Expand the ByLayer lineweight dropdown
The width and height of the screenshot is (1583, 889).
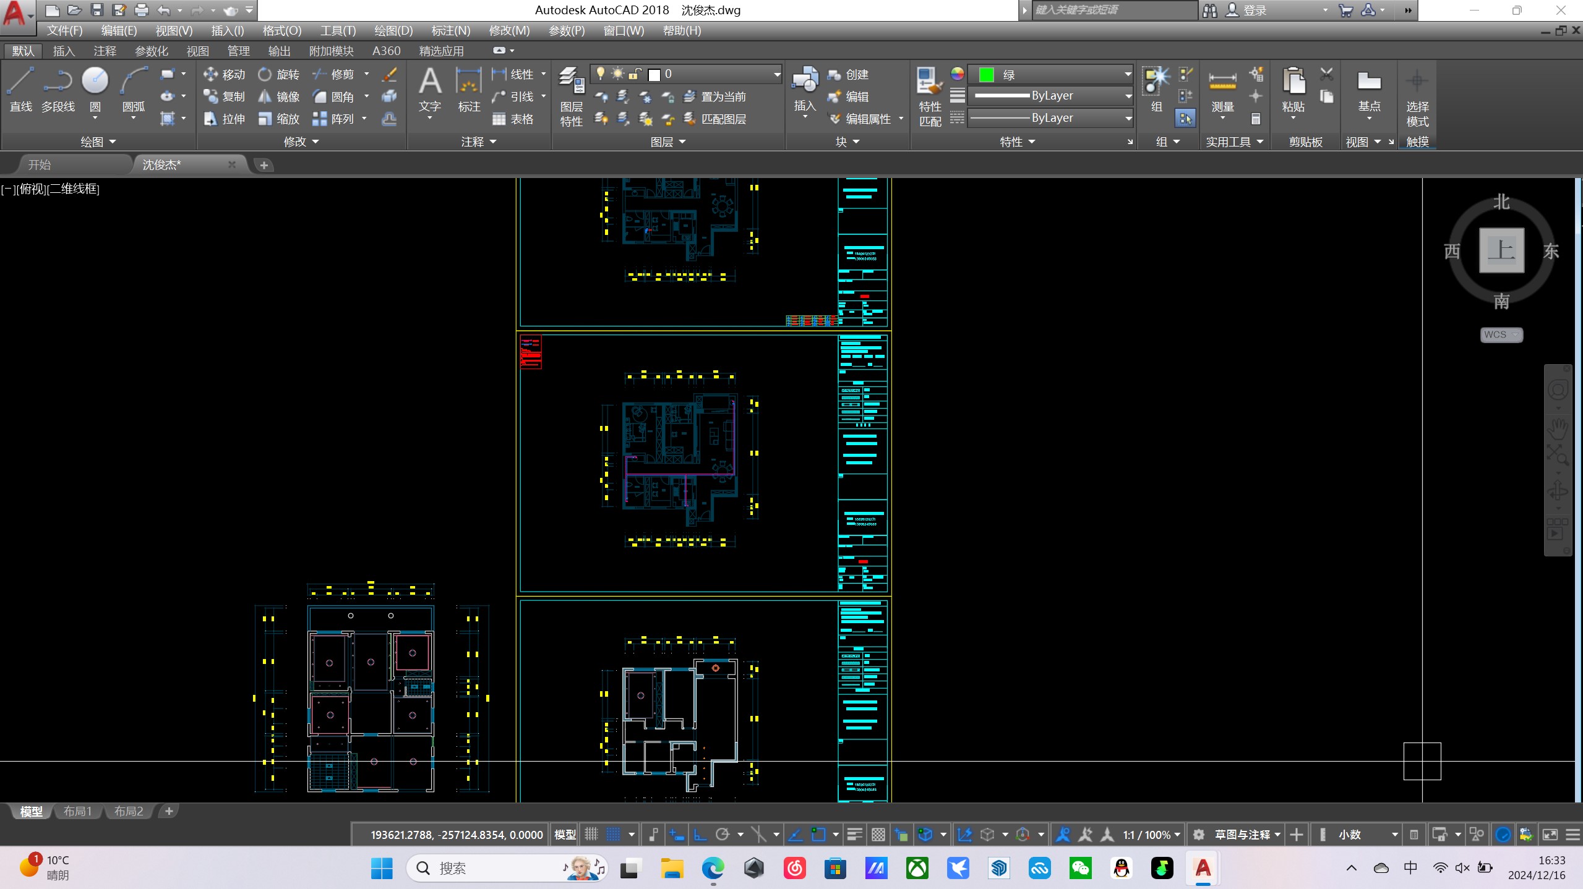1127,96
